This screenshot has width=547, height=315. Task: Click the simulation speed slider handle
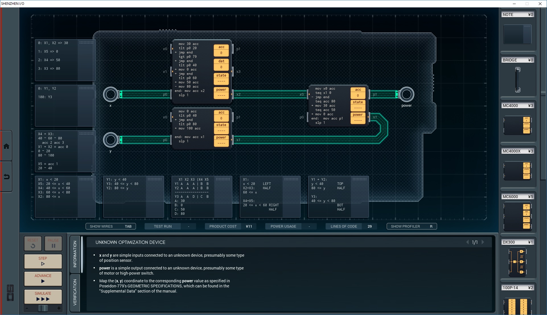[43, 308]
